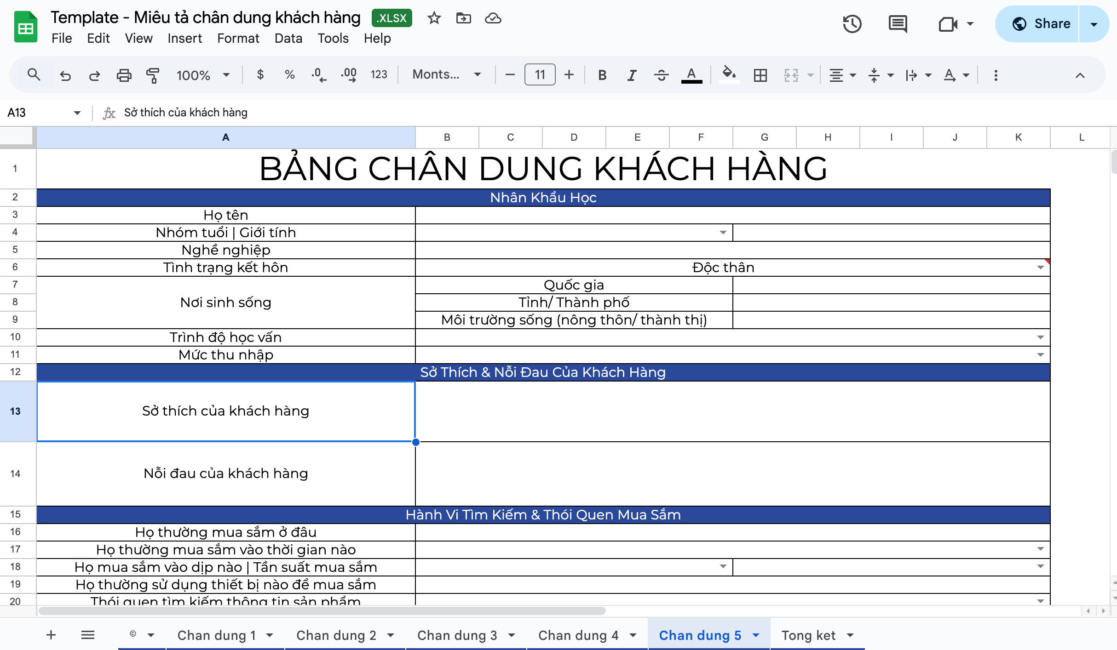Open the Format menu
The height and width of the screenshot is (650, 1117).
pyautogui.click(x=238, y=38)
